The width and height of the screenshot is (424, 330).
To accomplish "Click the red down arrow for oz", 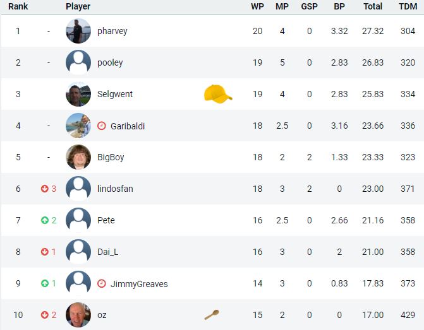I will tap(45, 315).
